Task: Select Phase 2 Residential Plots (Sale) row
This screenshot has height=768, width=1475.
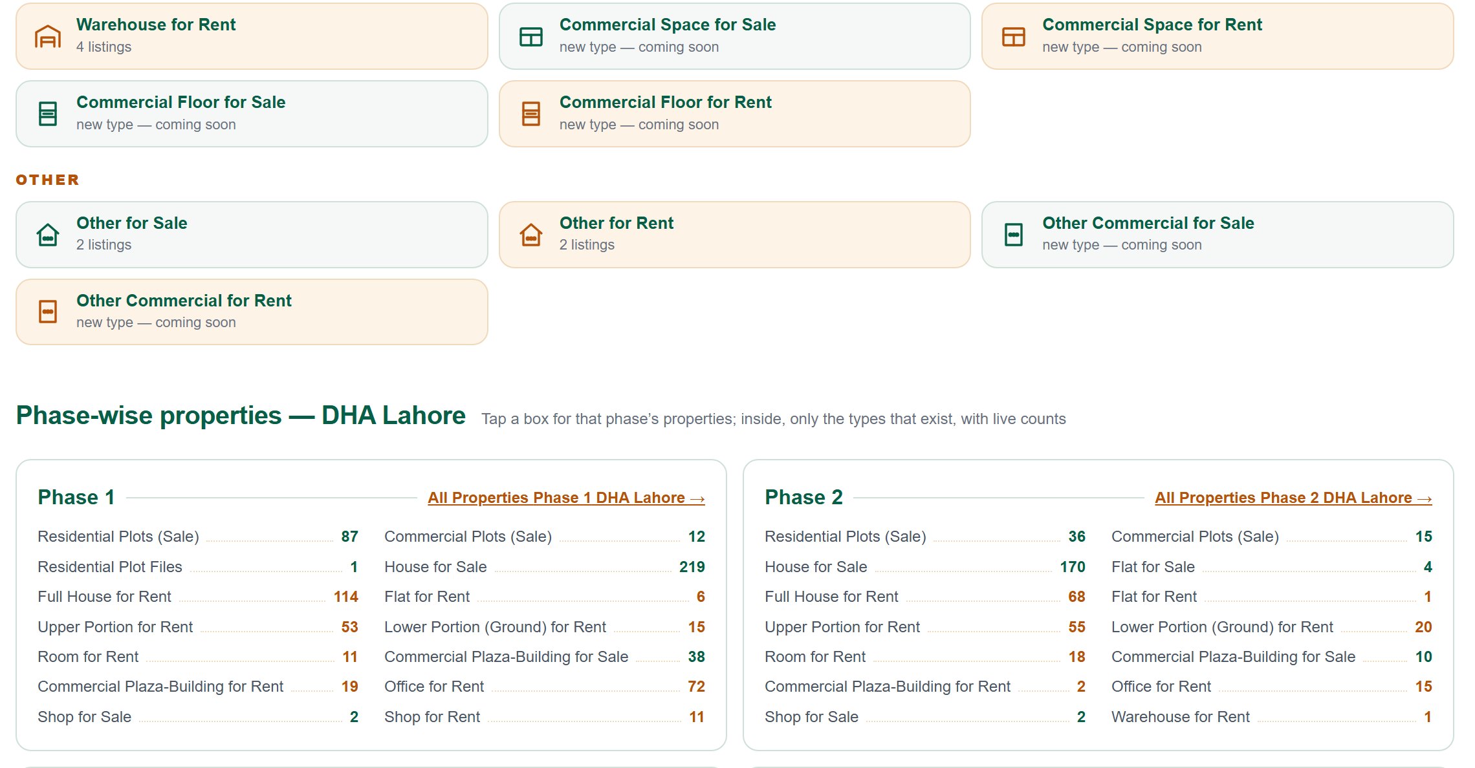Action: pos(925,537)
